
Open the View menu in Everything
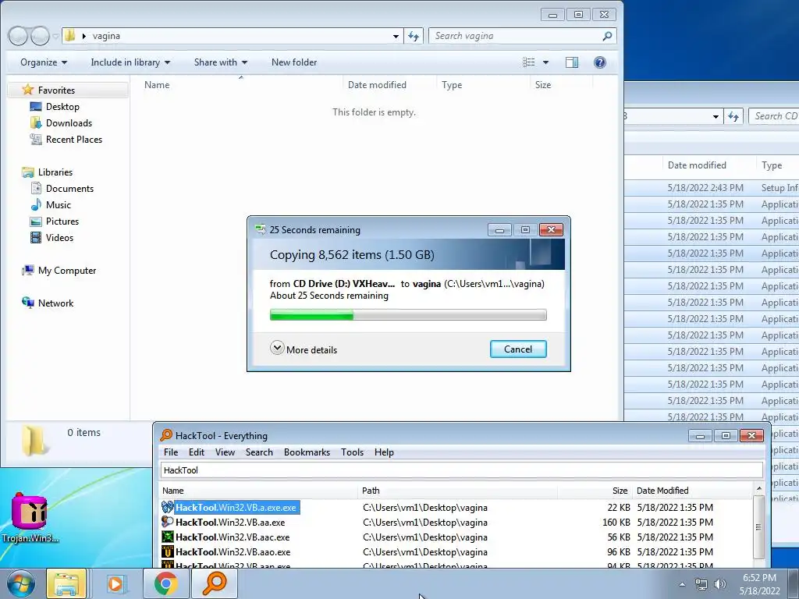pos(225,452)
